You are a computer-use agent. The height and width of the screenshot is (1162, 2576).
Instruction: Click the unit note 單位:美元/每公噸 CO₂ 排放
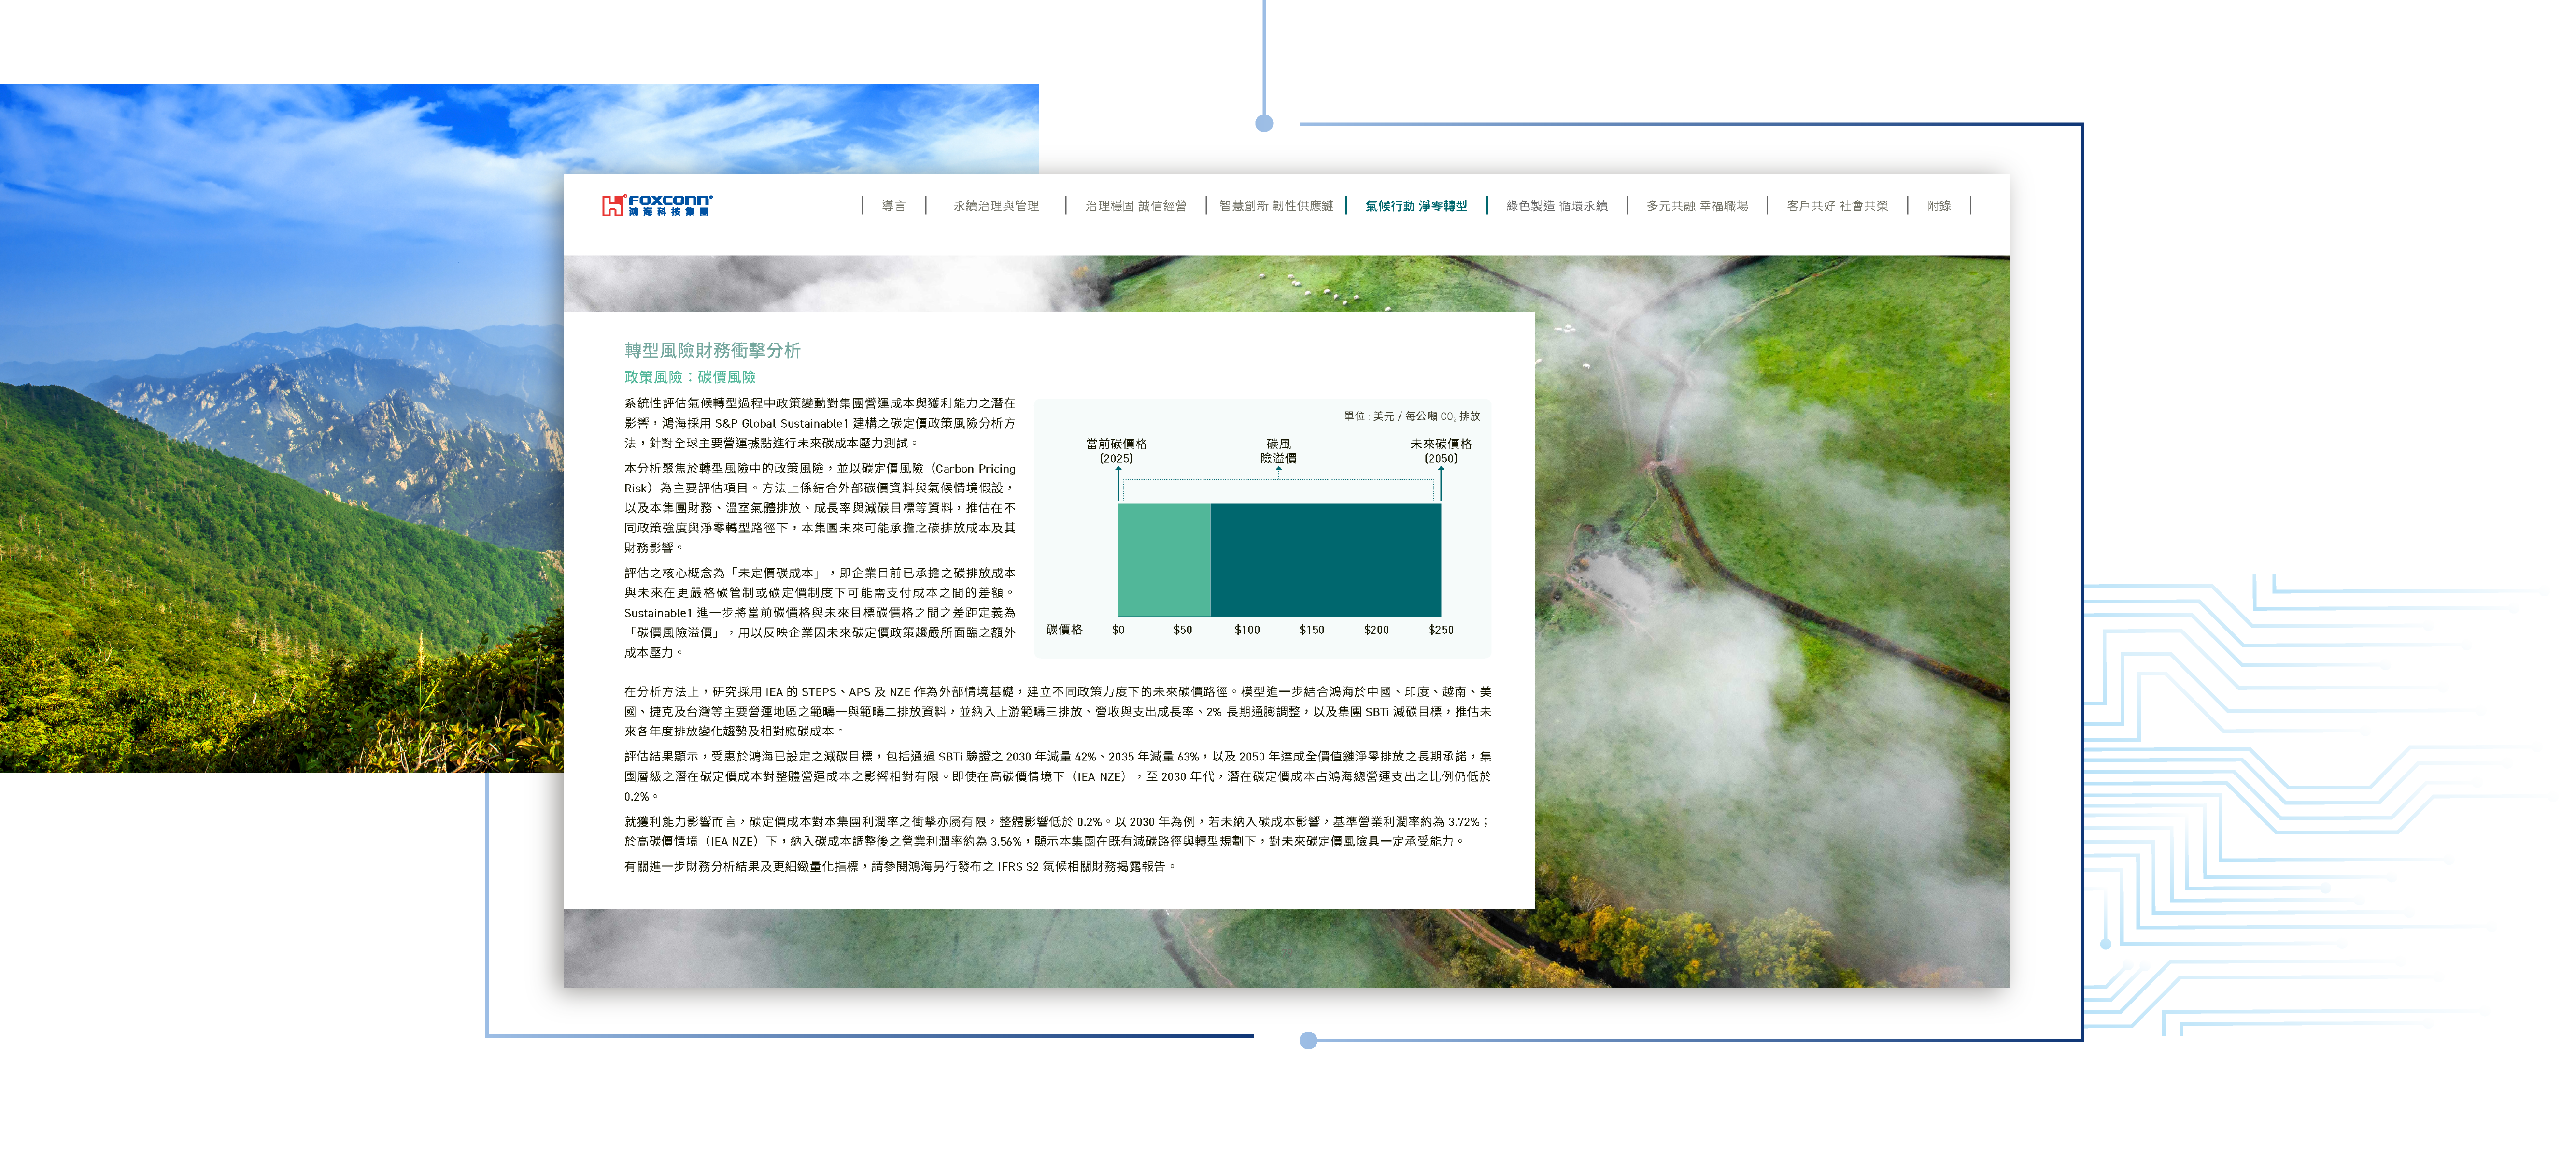[x=1411, y=416]
